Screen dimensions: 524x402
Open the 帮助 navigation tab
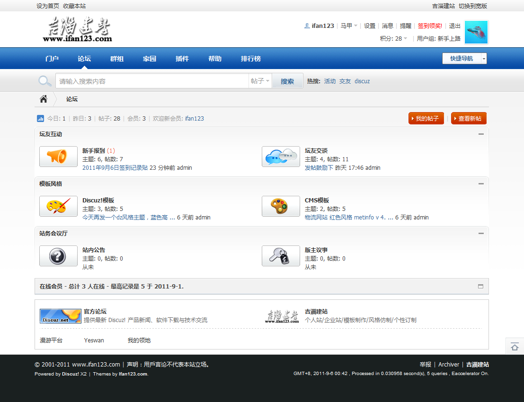point(215,59)
